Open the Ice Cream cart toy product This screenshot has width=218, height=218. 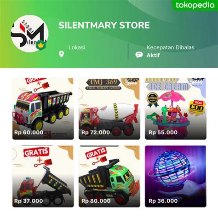(x=176, y=109)
